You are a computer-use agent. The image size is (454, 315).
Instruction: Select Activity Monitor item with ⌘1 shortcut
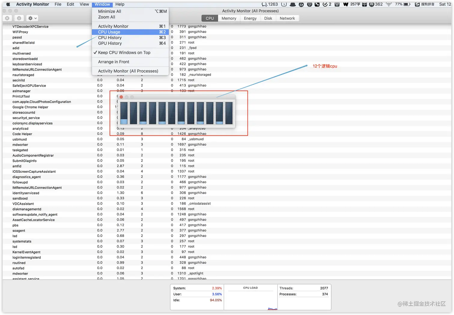point(130,26)
